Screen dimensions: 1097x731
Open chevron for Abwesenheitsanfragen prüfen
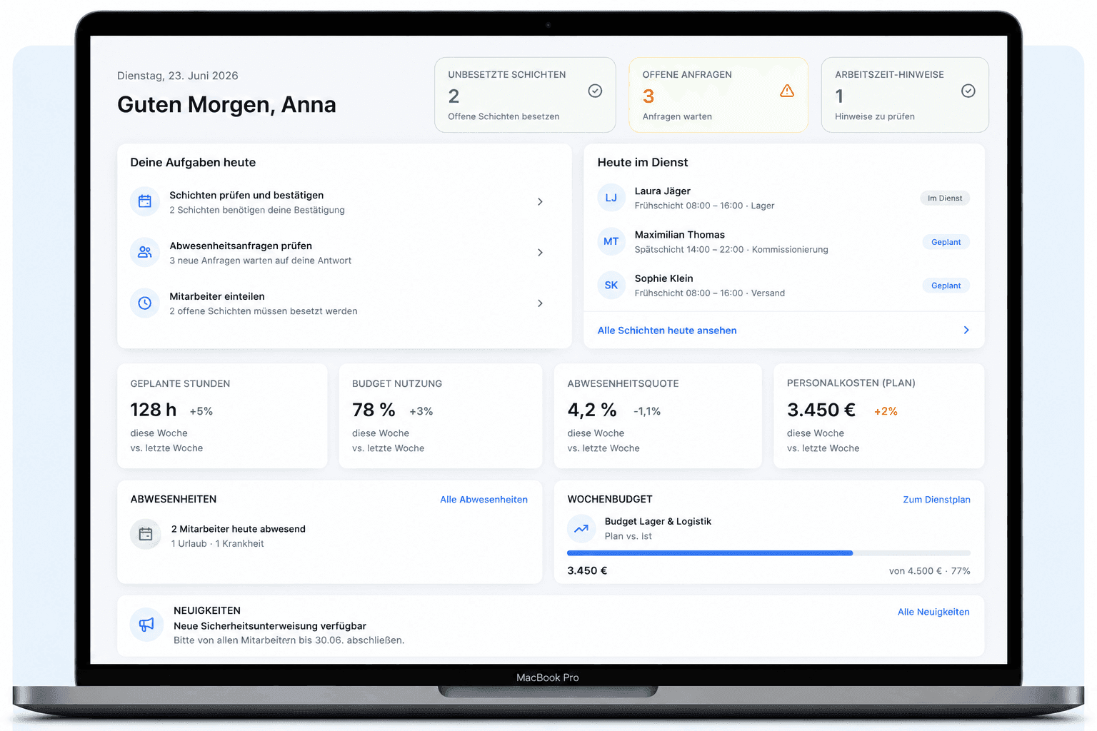[540, 253]
